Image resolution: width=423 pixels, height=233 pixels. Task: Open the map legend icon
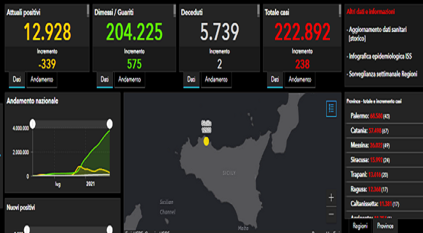[x=331, y=109]
